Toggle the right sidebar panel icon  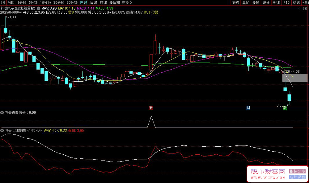click(x=305, y=8)
